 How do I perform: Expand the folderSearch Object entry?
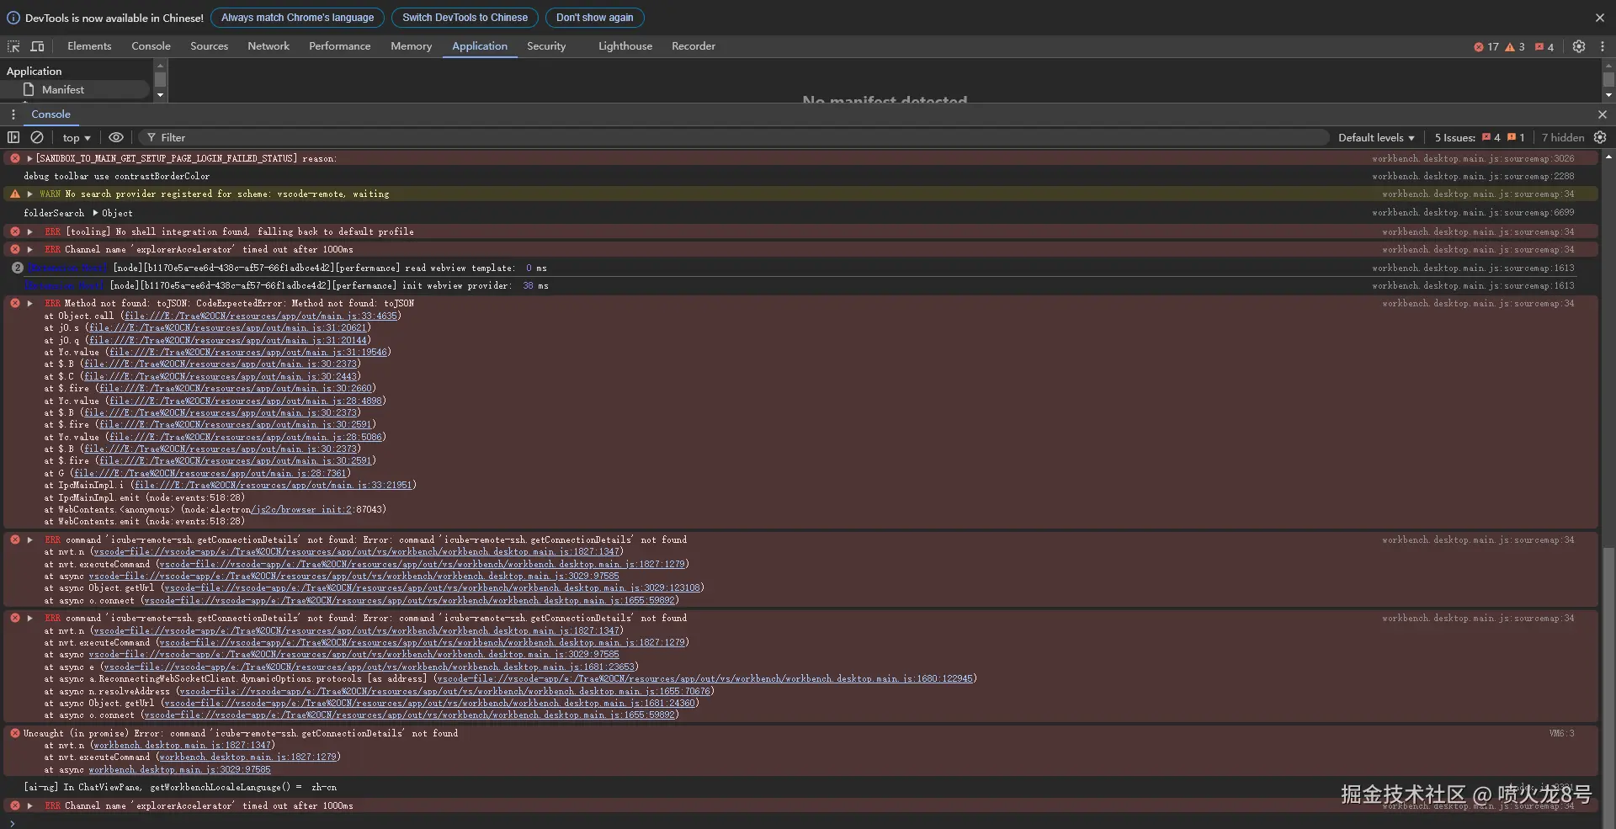pos(96,213)
